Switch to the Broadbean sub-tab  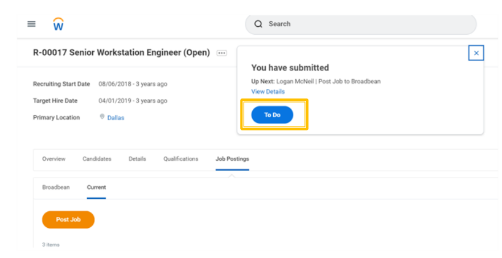[x=56, y=187]
